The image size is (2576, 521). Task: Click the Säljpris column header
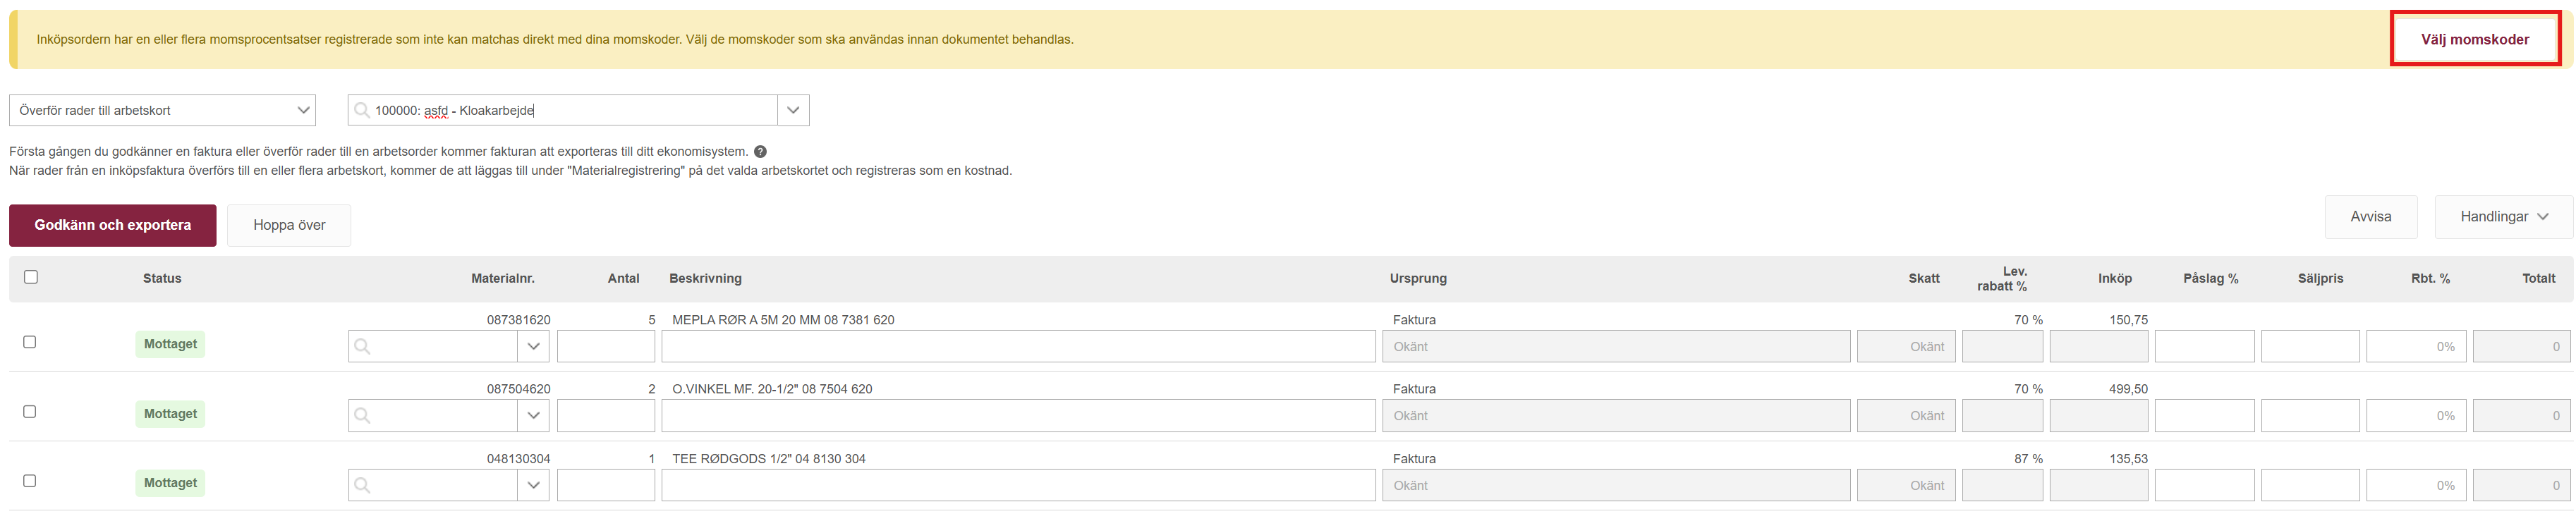2320,278
